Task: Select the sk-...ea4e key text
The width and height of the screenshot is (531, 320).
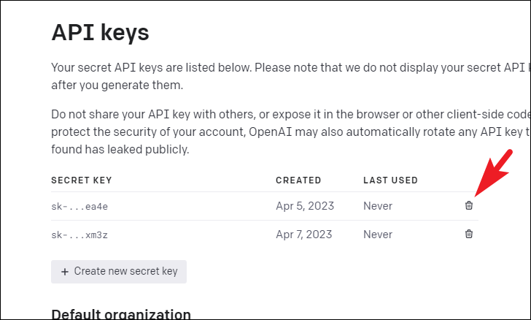Action: tap(80, 206)
